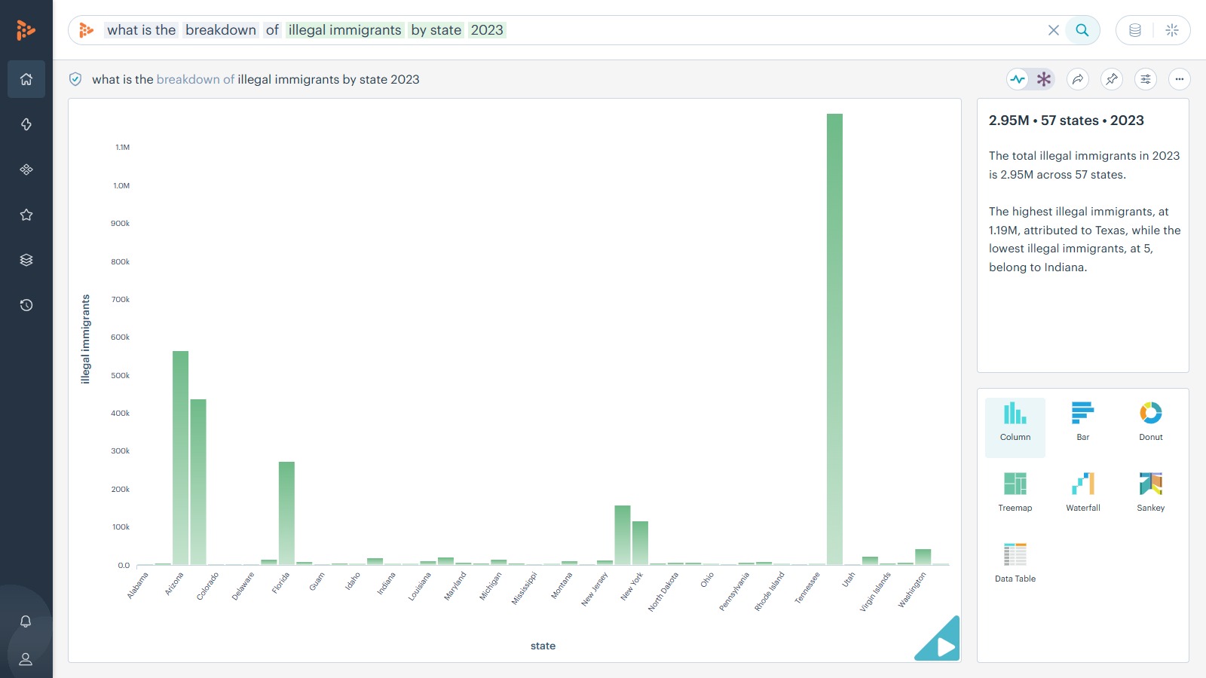Open the pin icon in left sidebar
The image size is (1206, 678).
click(x=26, y=124)
